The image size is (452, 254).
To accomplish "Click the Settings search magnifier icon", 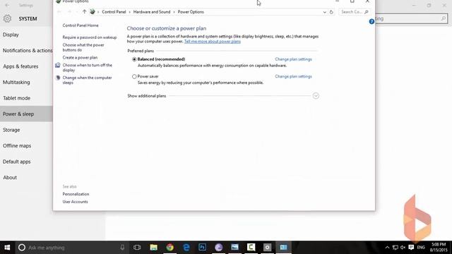I will coord(444,19).
